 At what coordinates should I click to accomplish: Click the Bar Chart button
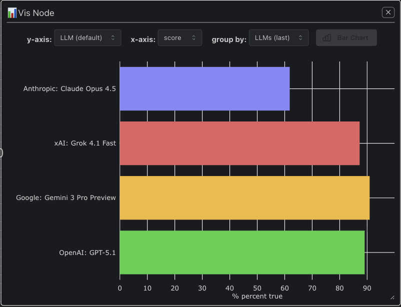(346, 38)
